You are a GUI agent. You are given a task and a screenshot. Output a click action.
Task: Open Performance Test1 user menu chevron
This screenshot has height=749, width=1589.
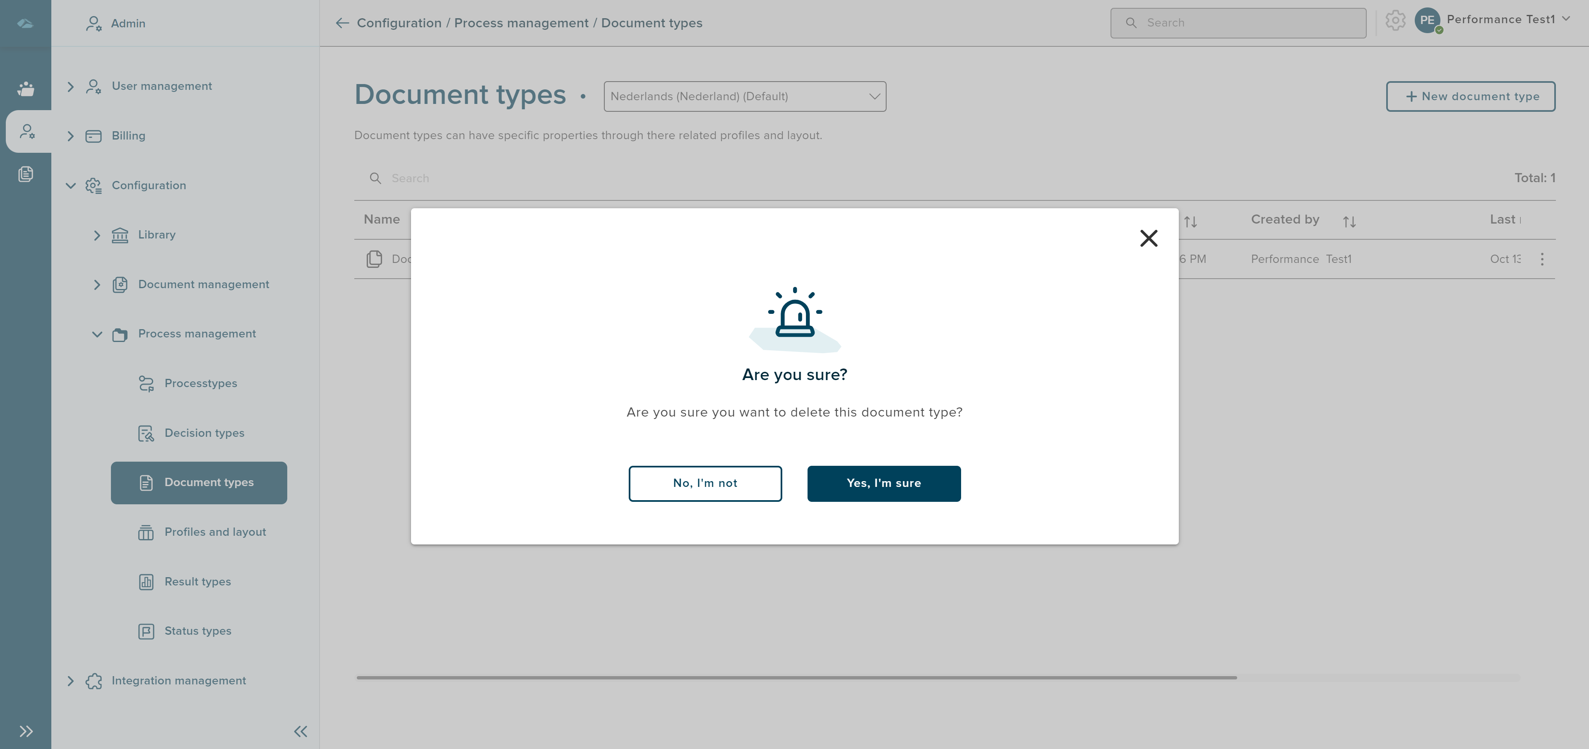point(1566,19)
